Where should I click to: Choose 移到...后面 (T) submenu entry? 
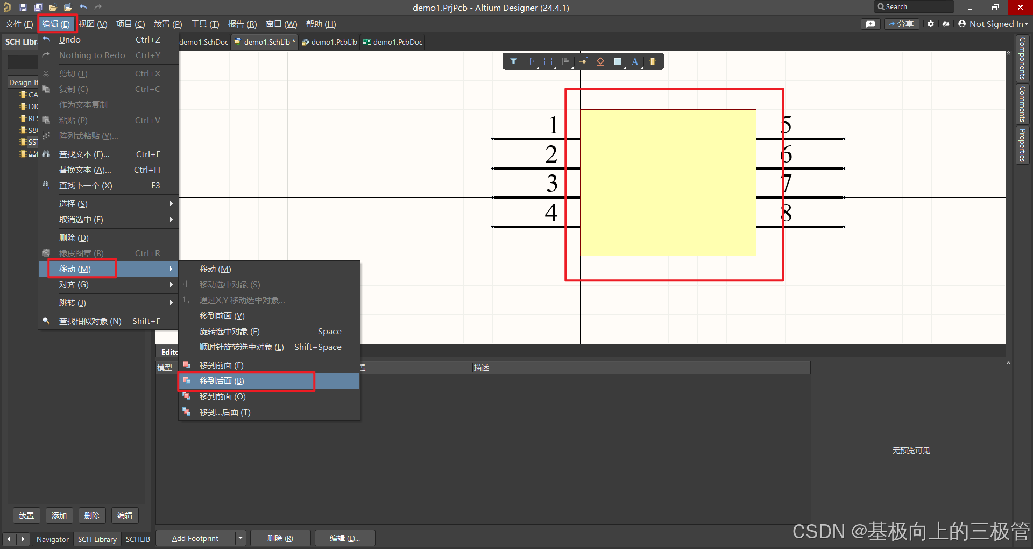click(x=269, y=412)
